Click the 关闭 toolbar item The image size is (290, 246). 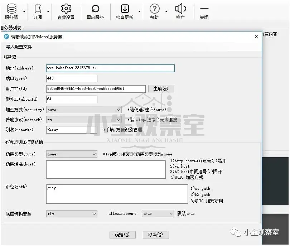tap(204, 13)
